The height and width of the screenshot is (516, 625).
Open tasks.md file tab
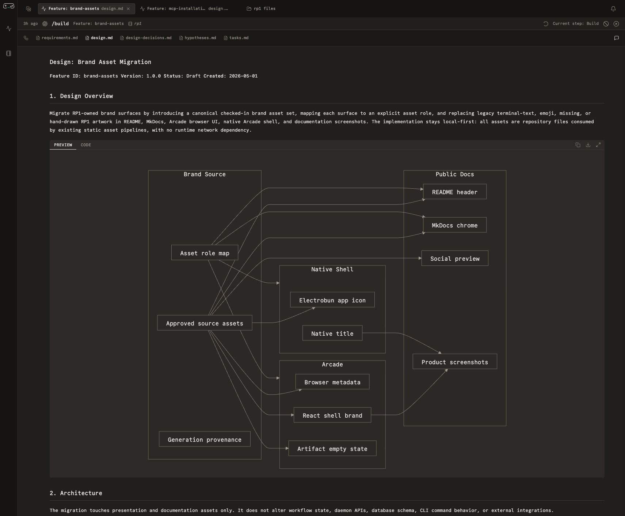[236, 38]
